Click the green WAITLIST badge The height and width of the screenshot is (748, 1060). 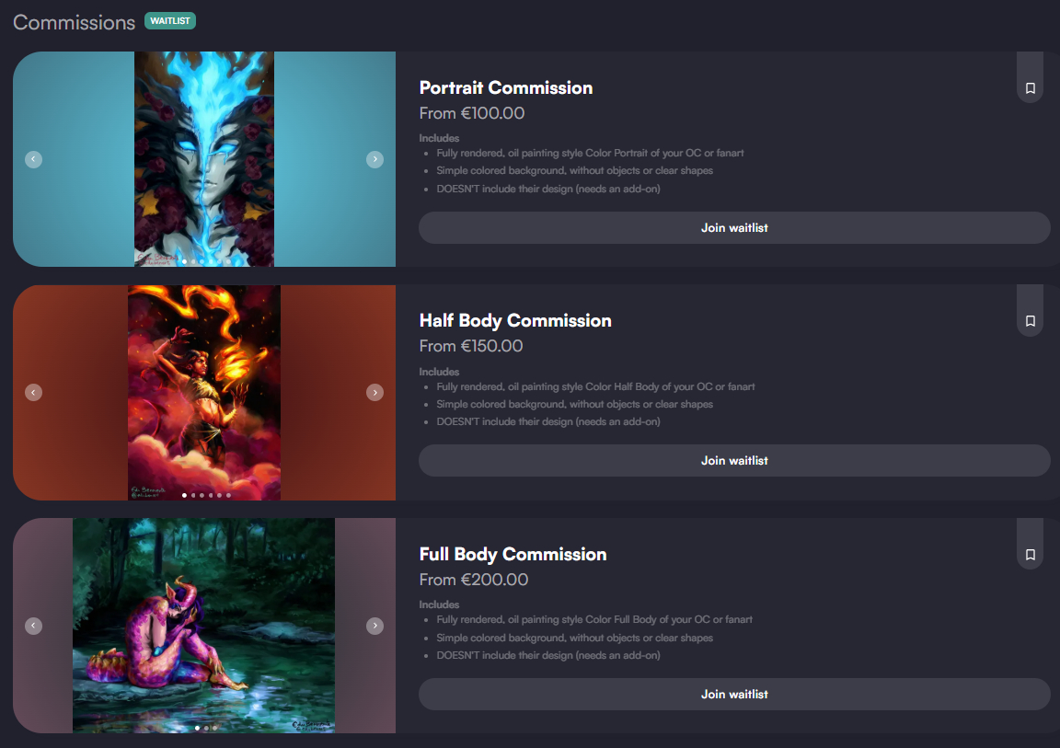click(170, 21)
